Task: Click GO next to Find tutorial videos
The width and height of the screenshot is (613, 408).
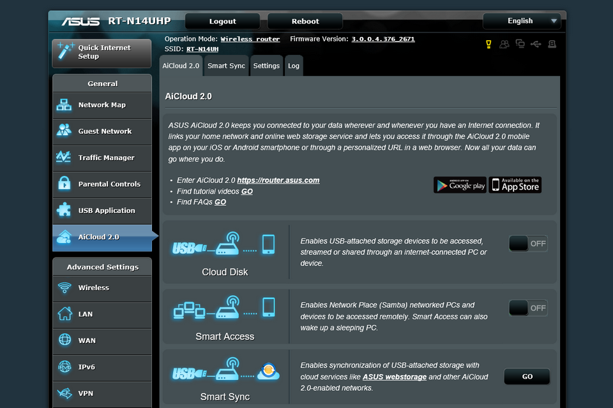Action: 246,191
